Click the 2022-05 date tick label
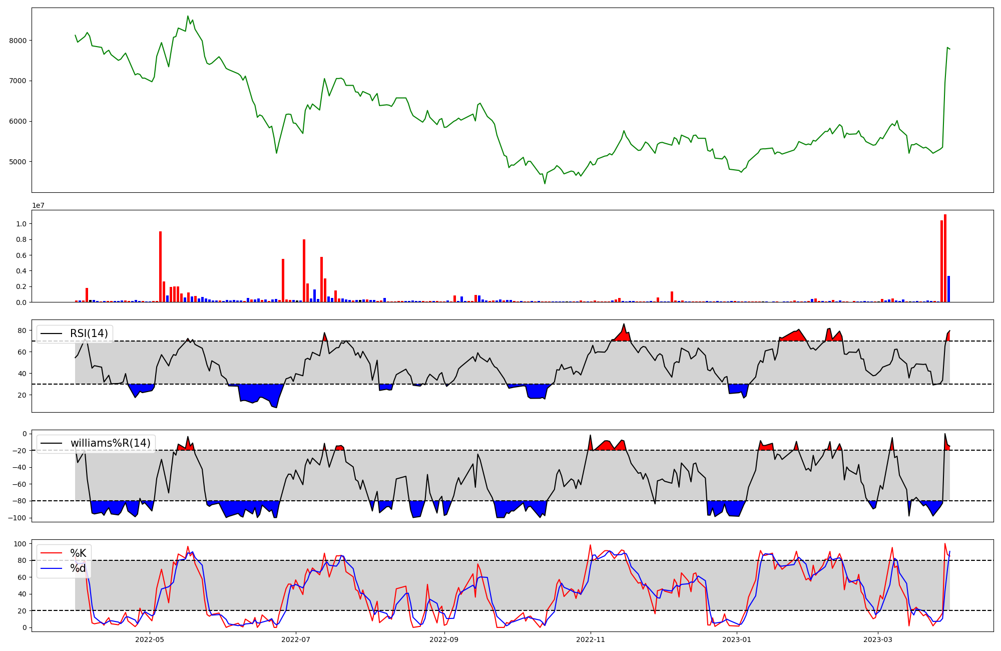The image size is (1001, 651). pos(150,639)
